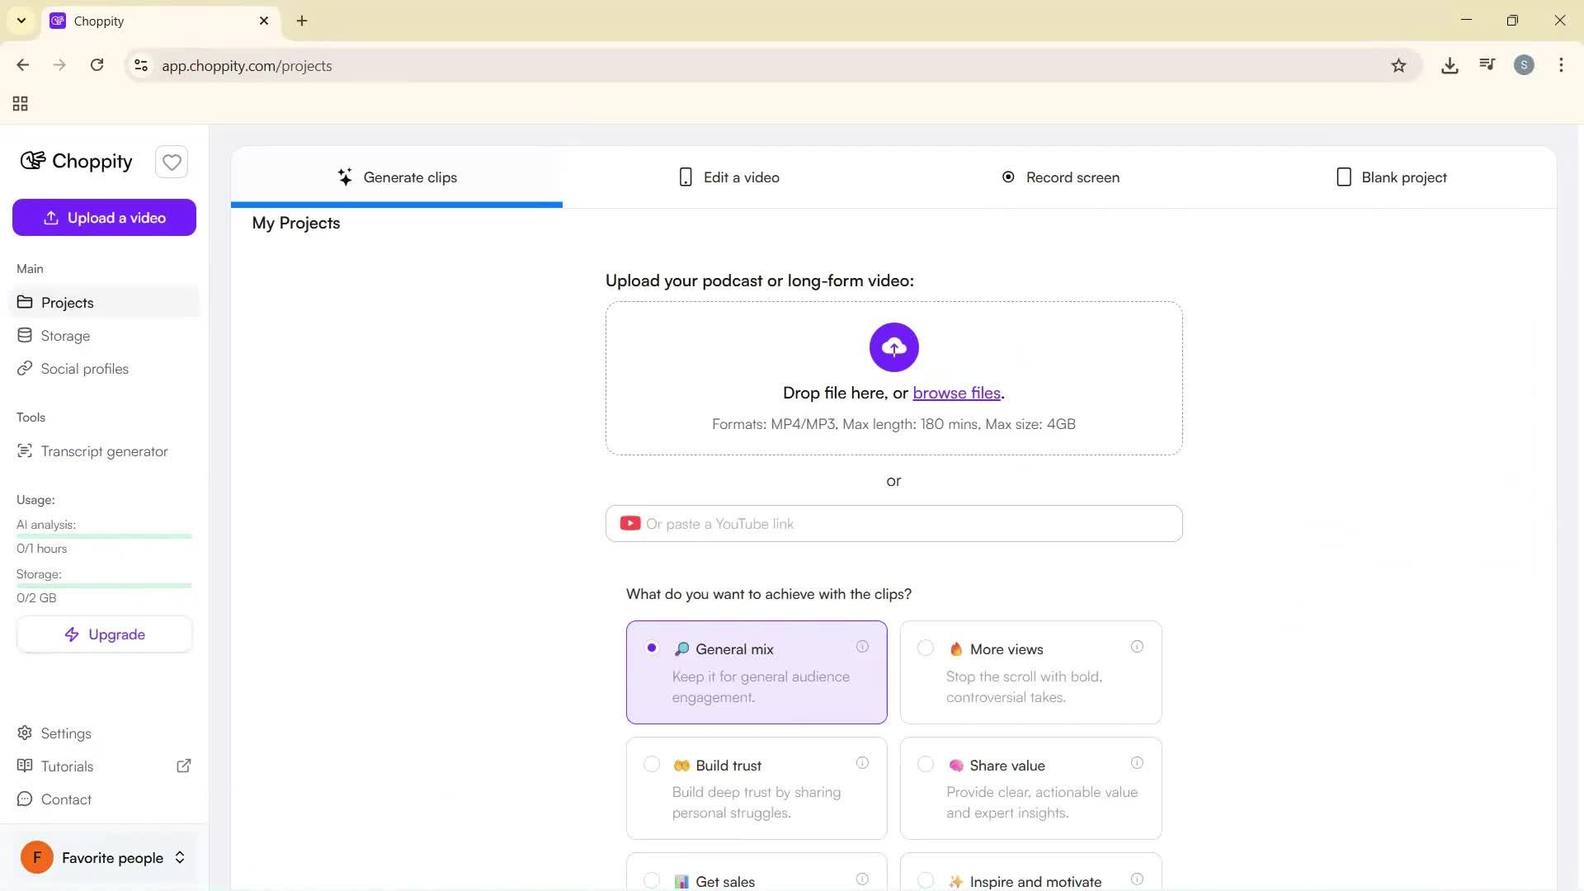The image size is (1584, 891).
Task: Expand the Favorite people account switcher
Action: [180, 857]
